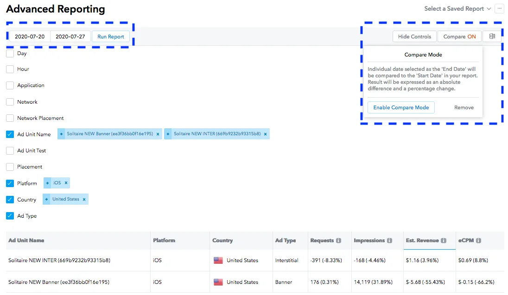Enable Compare Mode

[x=400, y=107]
